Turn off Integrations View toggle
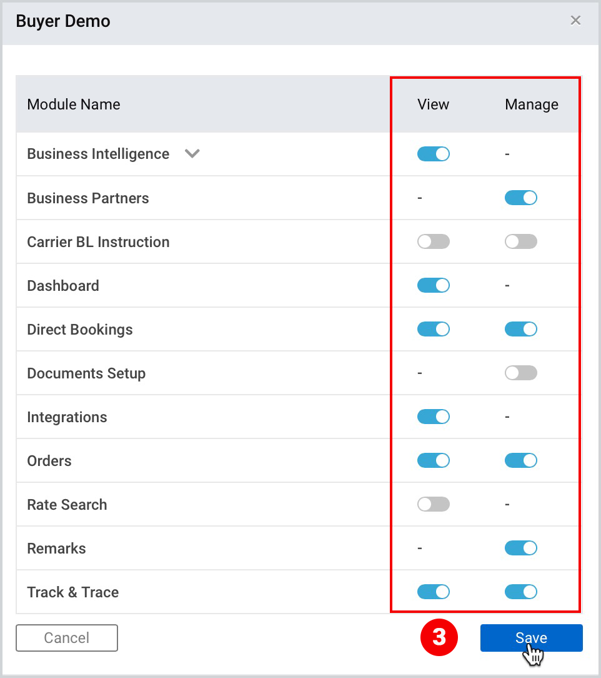This screenshot has width=601, height=678. (x=433, y=417)
